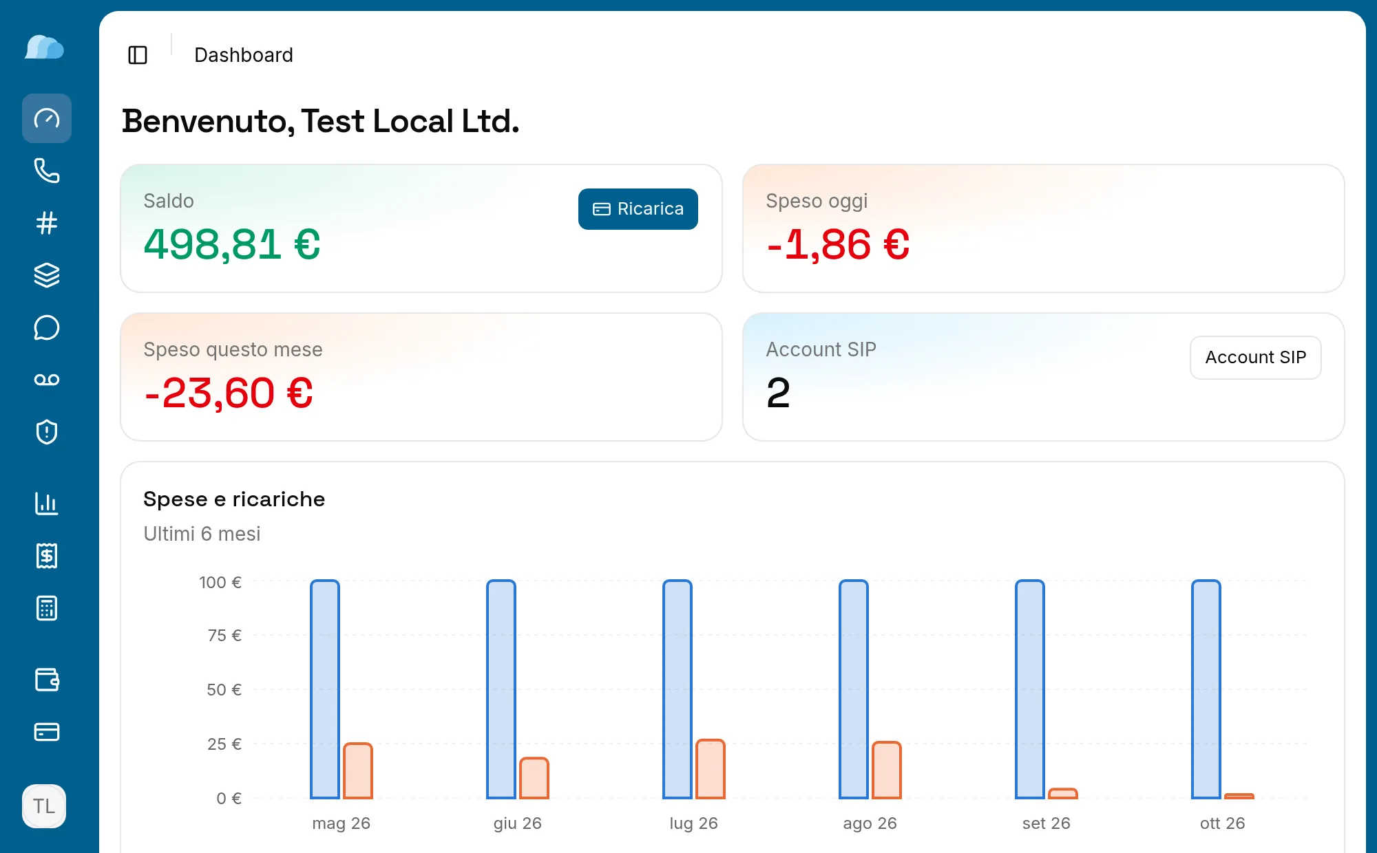Click the Speso questo mese value -23,60 €
This screenshot has height=853, width=1377.
pyautogui.click(x=229, y=393)
